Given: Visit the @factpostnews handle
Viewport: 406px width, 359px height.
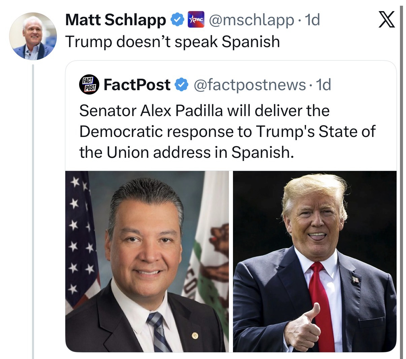Looking at the screenshot, I should point(250,85).
